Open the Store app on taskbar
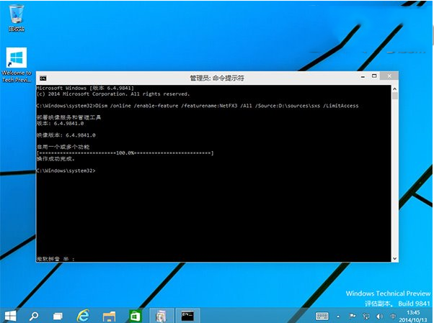This screenshot has height=323, width=434. coord(136,316)
